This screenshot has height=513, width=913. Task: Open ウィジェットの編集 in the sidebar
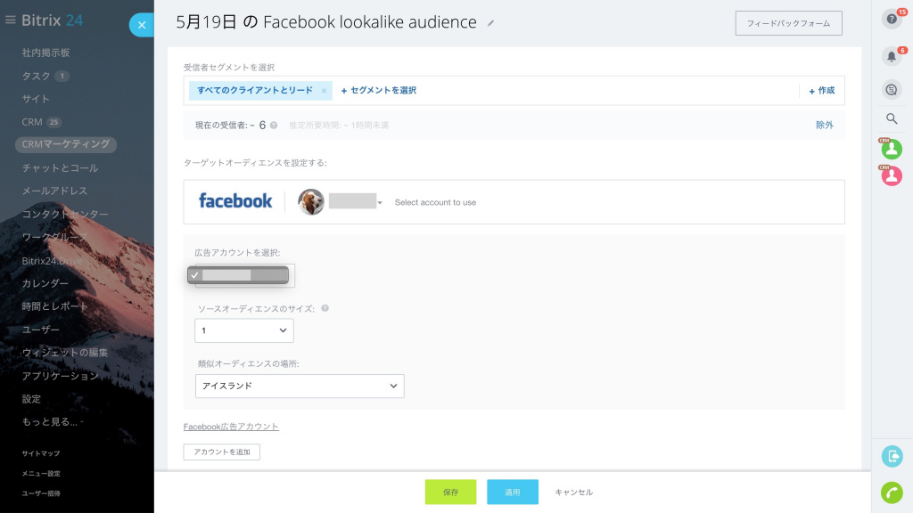pyautogui.click(x=64, y=353)
